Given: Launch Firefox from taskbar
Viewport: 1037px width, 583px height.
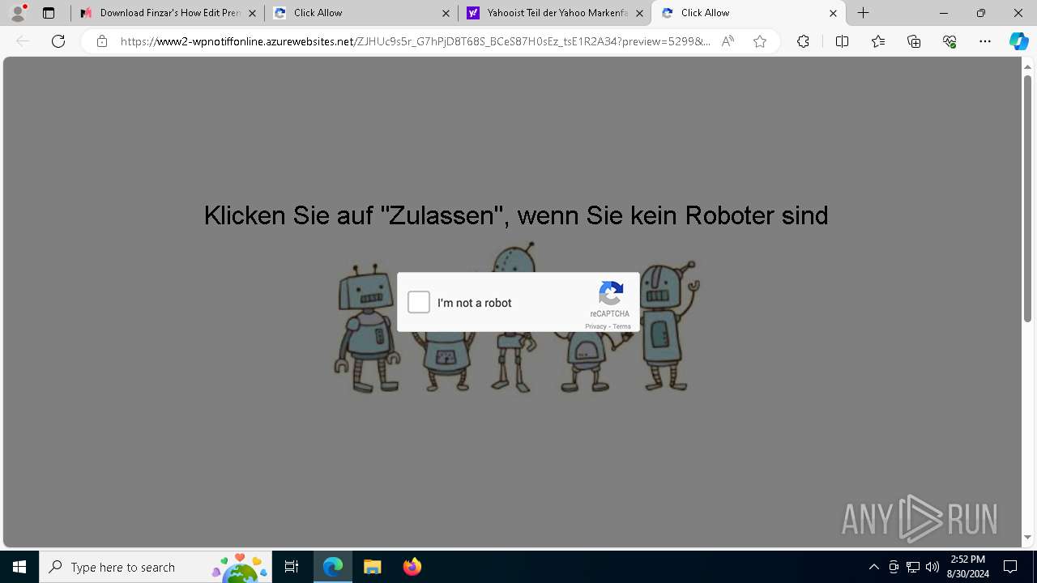Looking at the screenshot, I should 412,567.
